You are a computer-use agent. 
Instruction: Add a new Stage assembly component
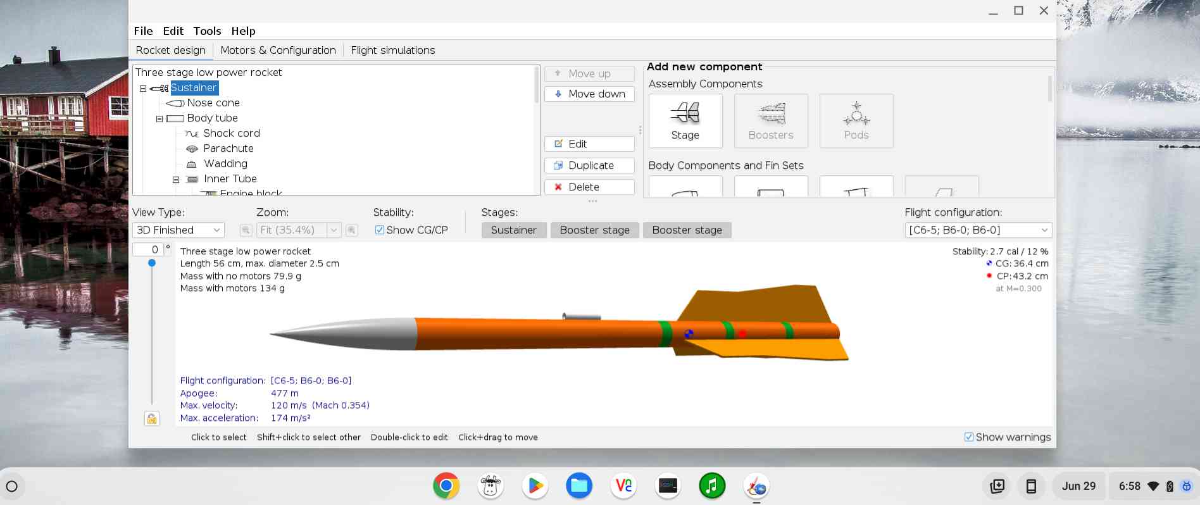pos(685,121)
